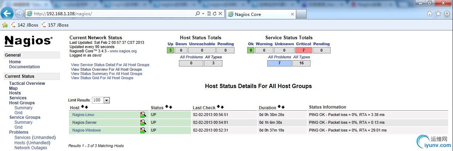Click host Up count 3 box

(x=170, y=50)
